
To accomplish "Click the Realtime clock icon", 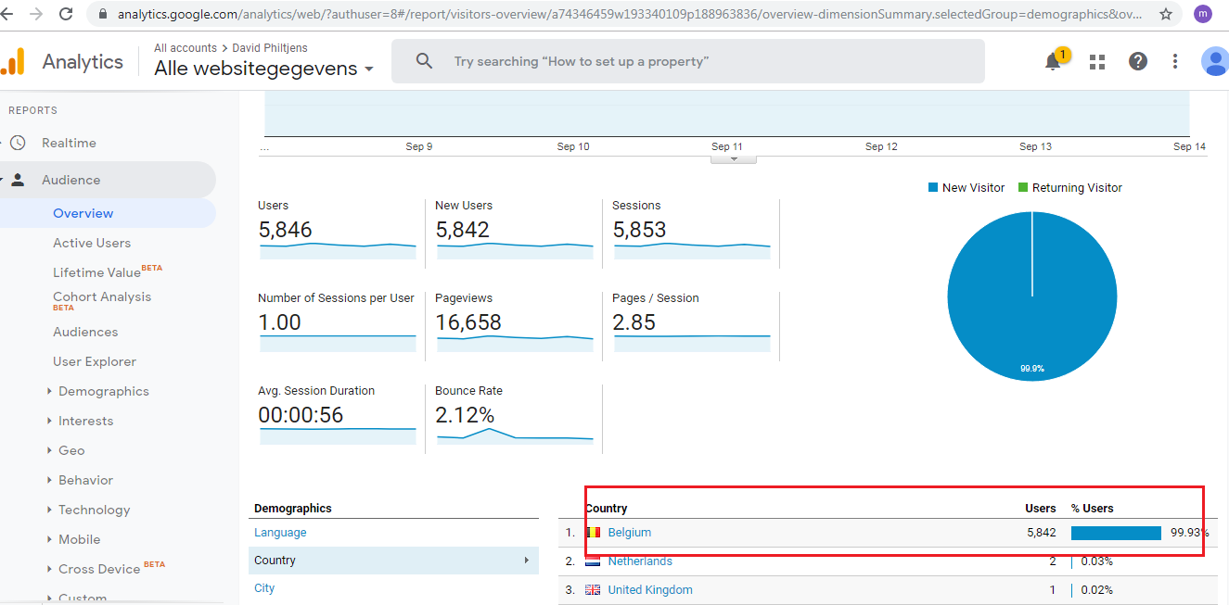I will [x=18, y=143].
